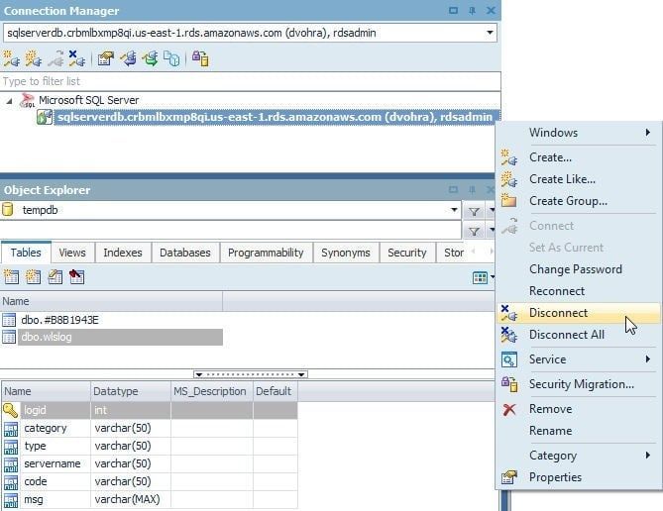Click the Microsoft SQL Server tree icon
Viewport: 663px width, 511px height.
click(x=27, y=101)
